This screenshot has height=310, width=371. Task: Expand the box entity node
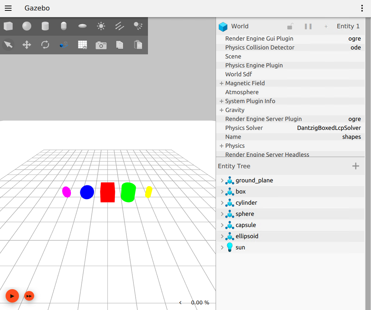click(x=222, y=192)
